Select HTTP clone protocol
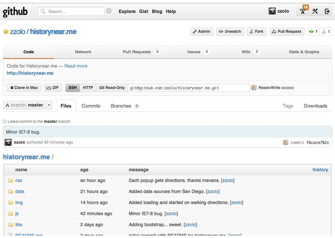Viewport: 335px width, 238px height. pyautogui.click(x=88, y=88)
